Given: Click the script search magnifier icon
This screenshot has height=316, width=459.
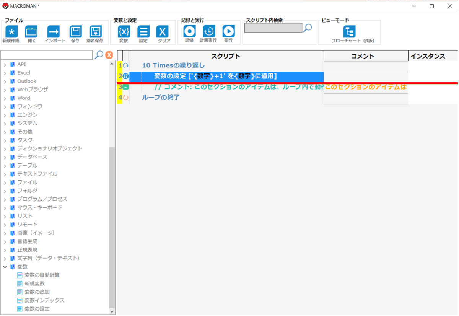Looking at the screenshot, I should [308, 28].
